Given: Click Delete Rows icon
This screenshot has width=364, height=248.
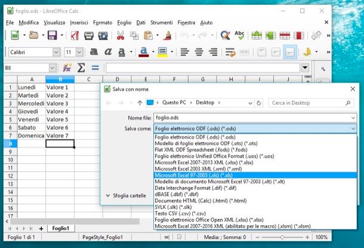Looking at the screenshot, I should 285,36.
